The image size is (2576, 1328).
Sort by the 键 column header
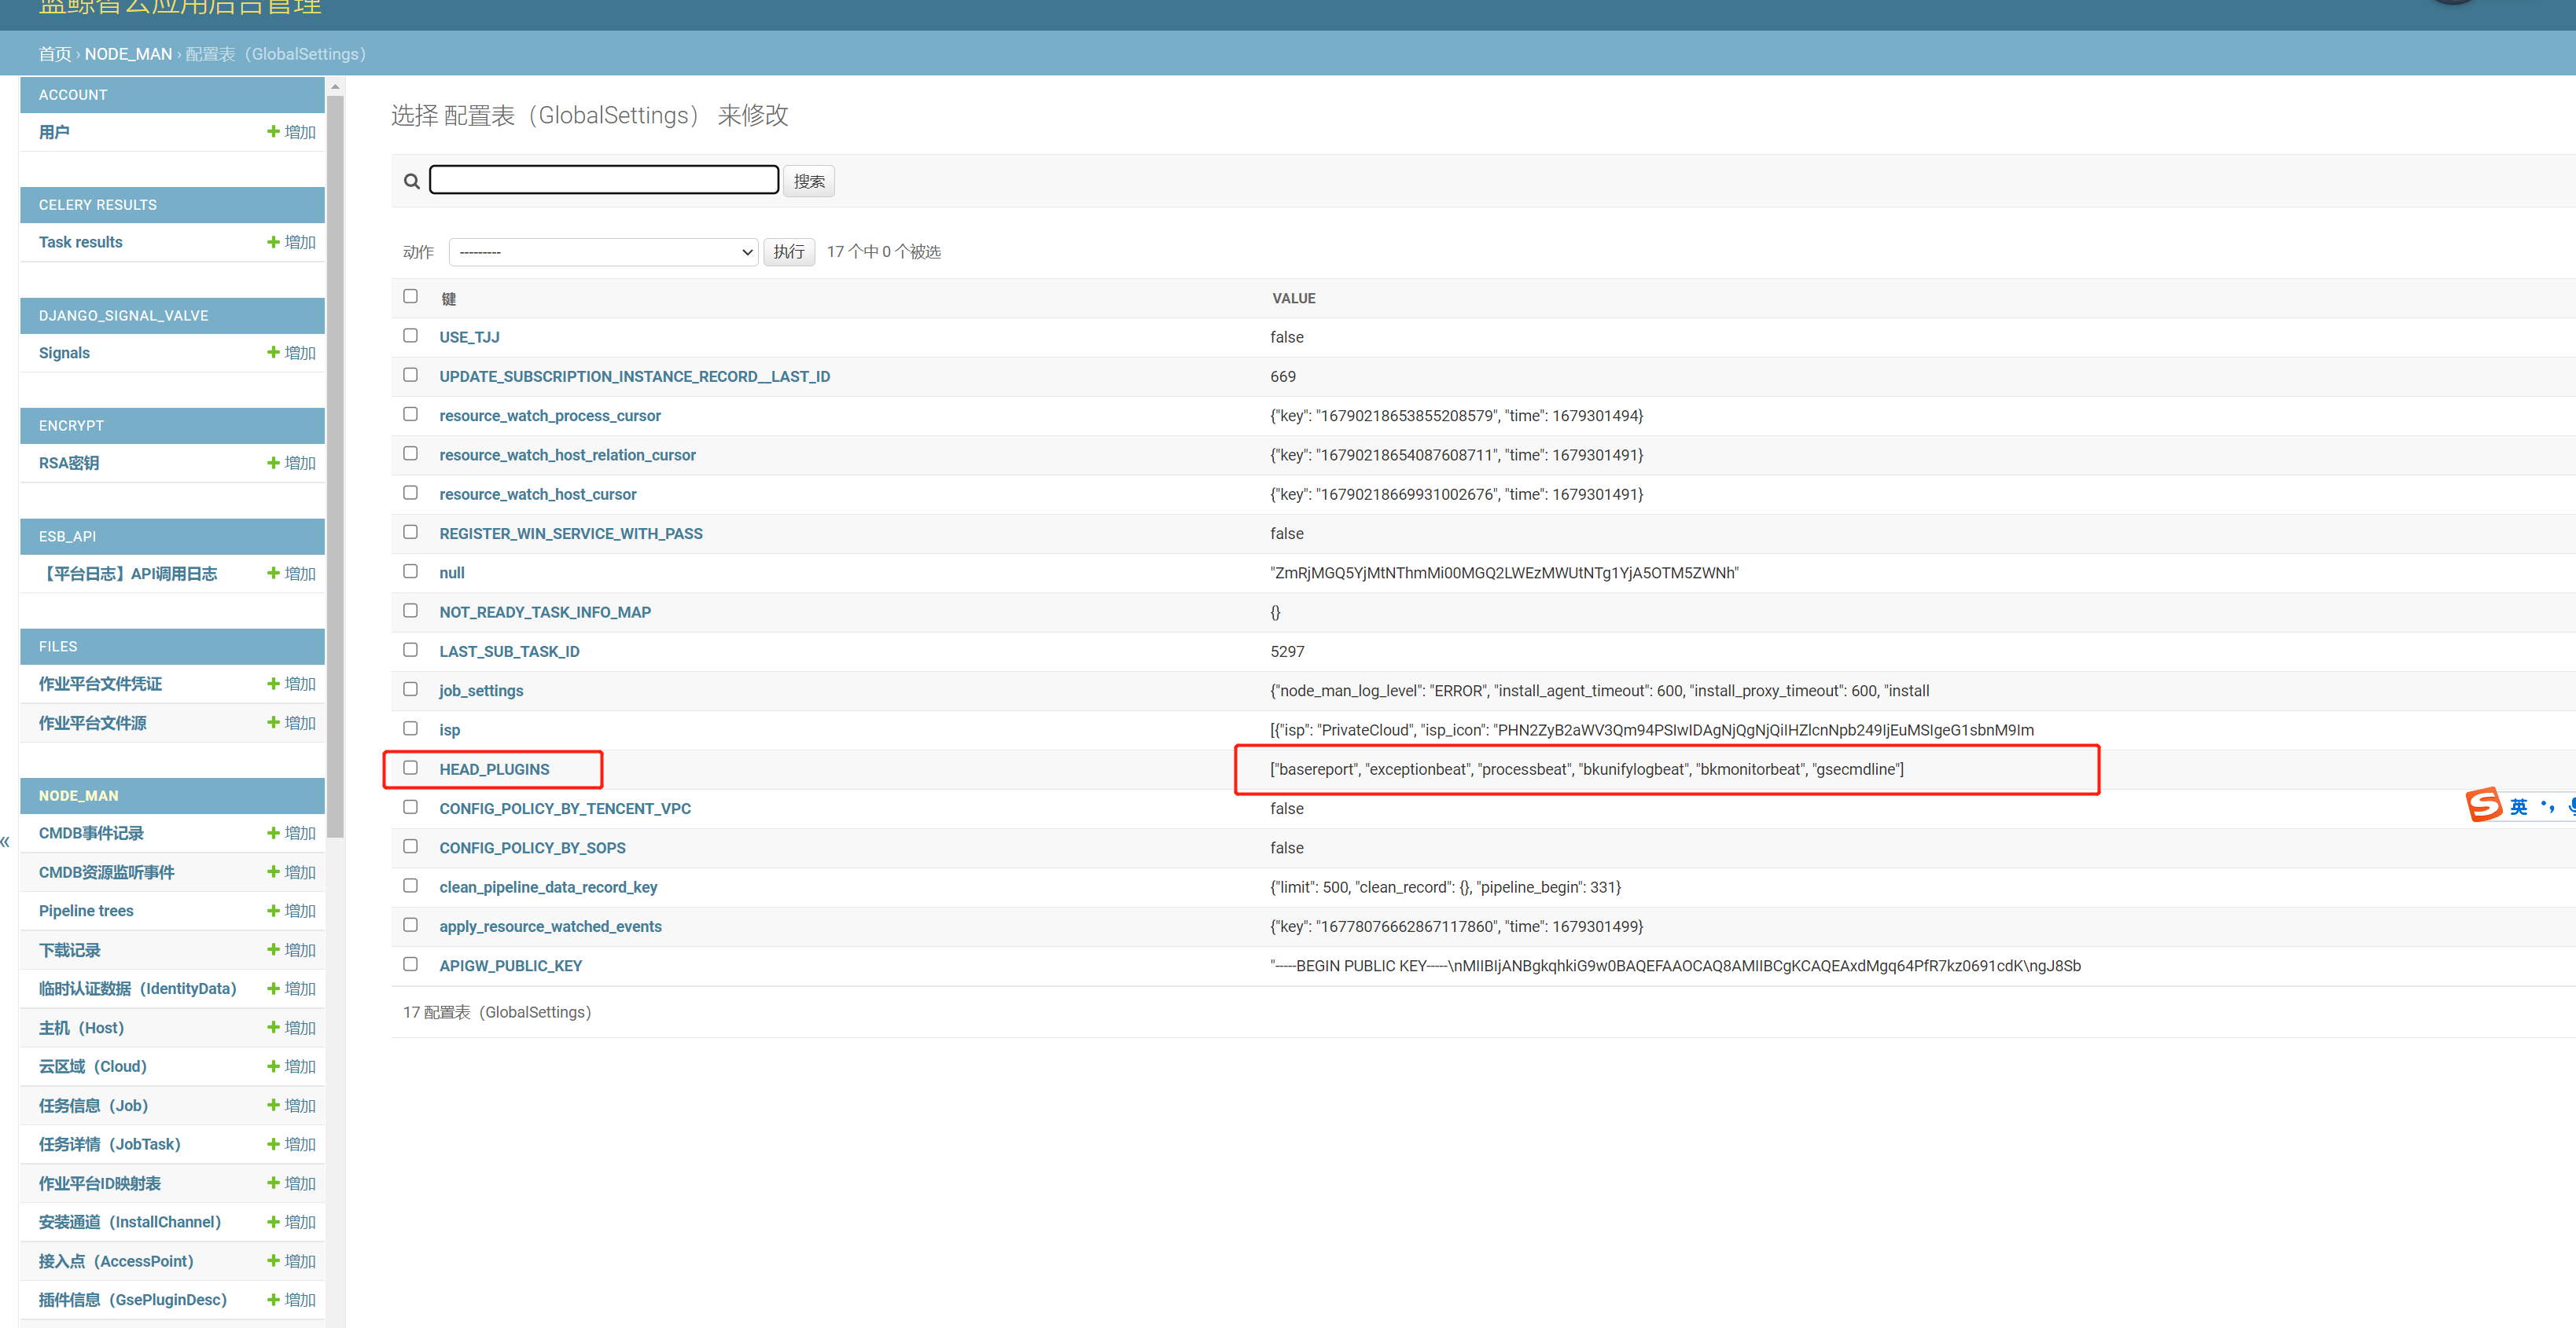click(x=448, y=299)
